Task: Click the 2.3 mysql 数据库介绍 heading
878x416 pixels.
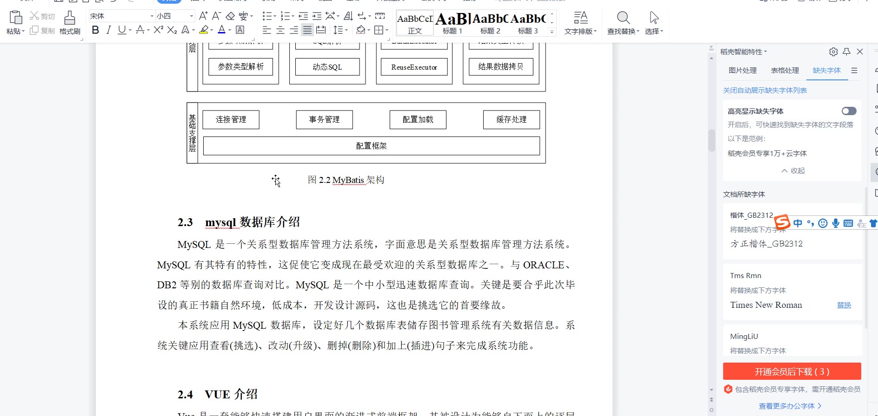Action: tap(239, 222)
